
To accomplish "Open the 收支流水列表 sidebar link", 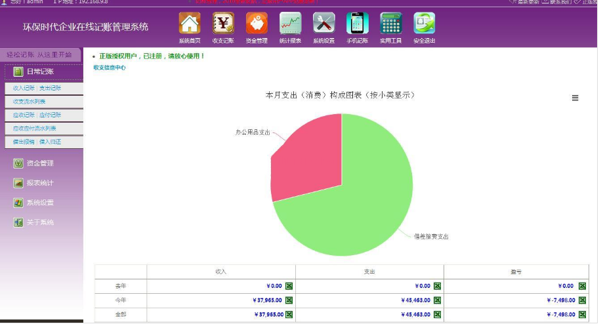I will (x=30, y=102).
